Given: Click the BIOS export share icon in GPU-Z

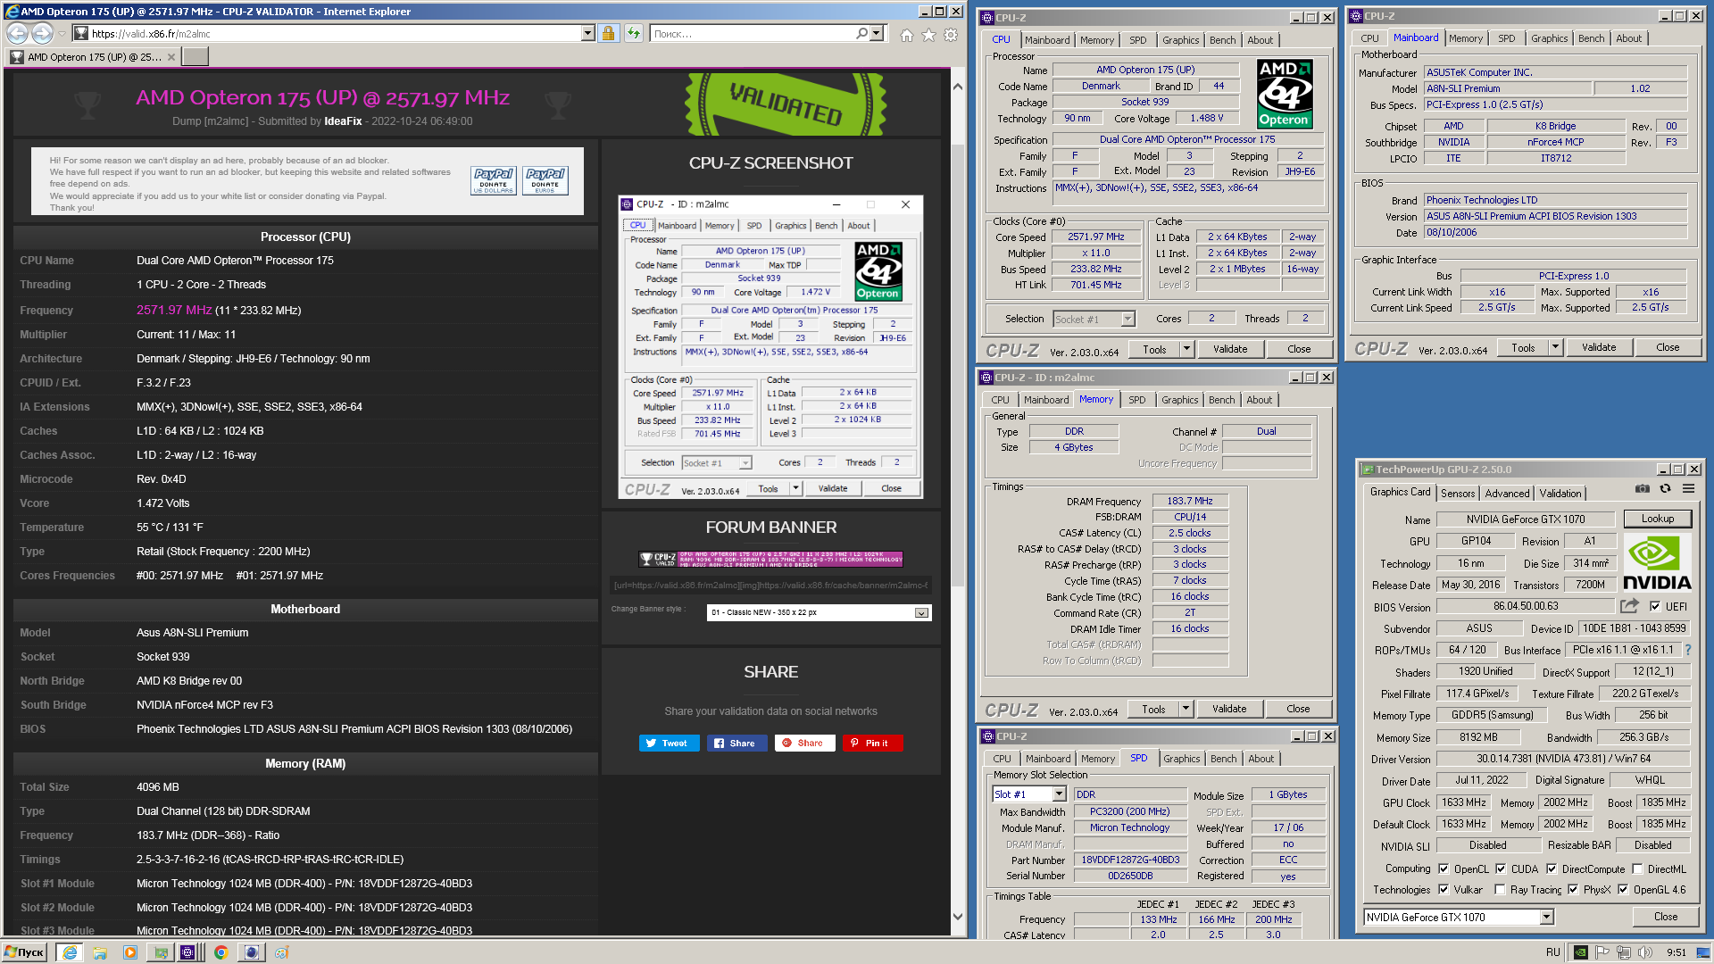Looking at the screenshot, I should pyautogui.click(x=1629, y=606).
